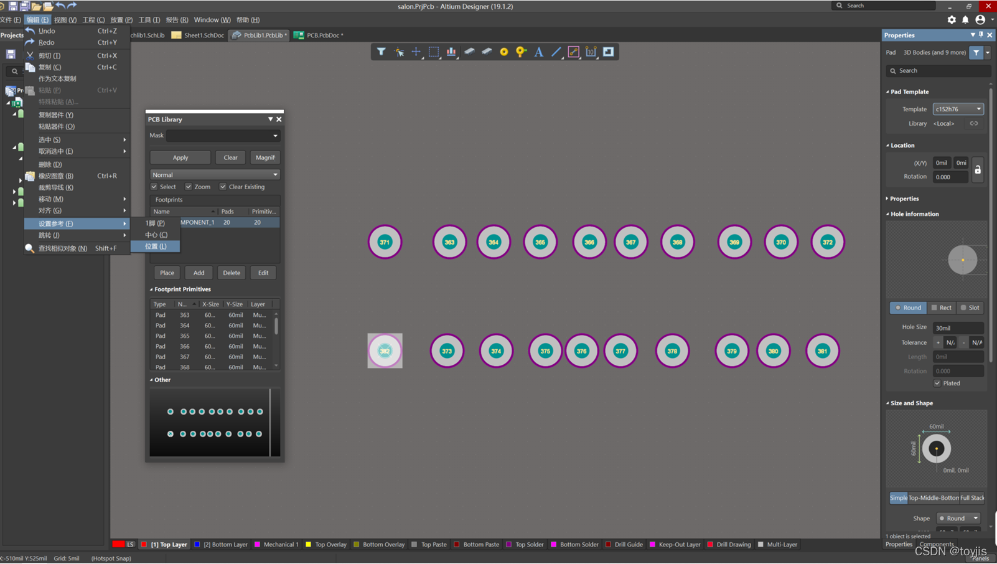The image size is (997, 564).
Task: Click the Hole Size input field
Action: click(958, 327)
